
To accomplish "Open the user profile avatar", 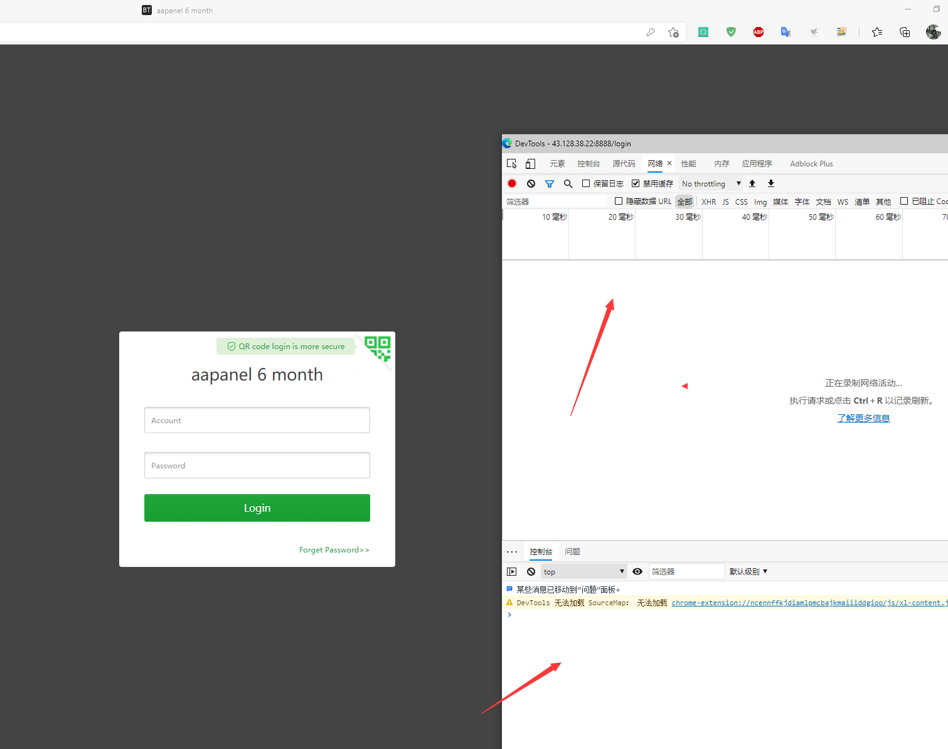I will (933, 32).
